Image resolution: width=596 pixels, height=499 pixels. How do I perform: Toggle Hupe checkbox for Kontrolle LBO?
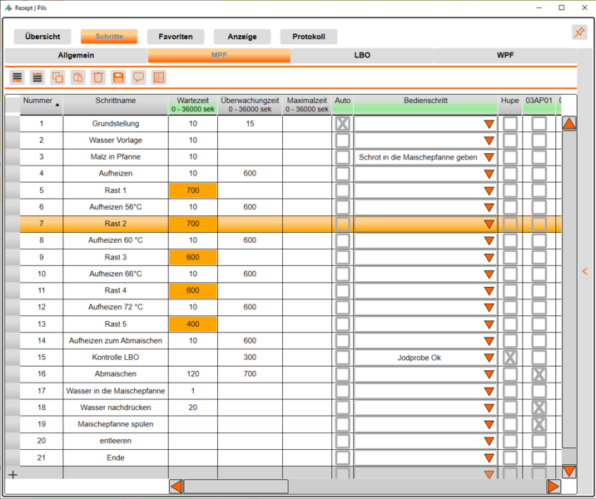(x=509, y=358)
